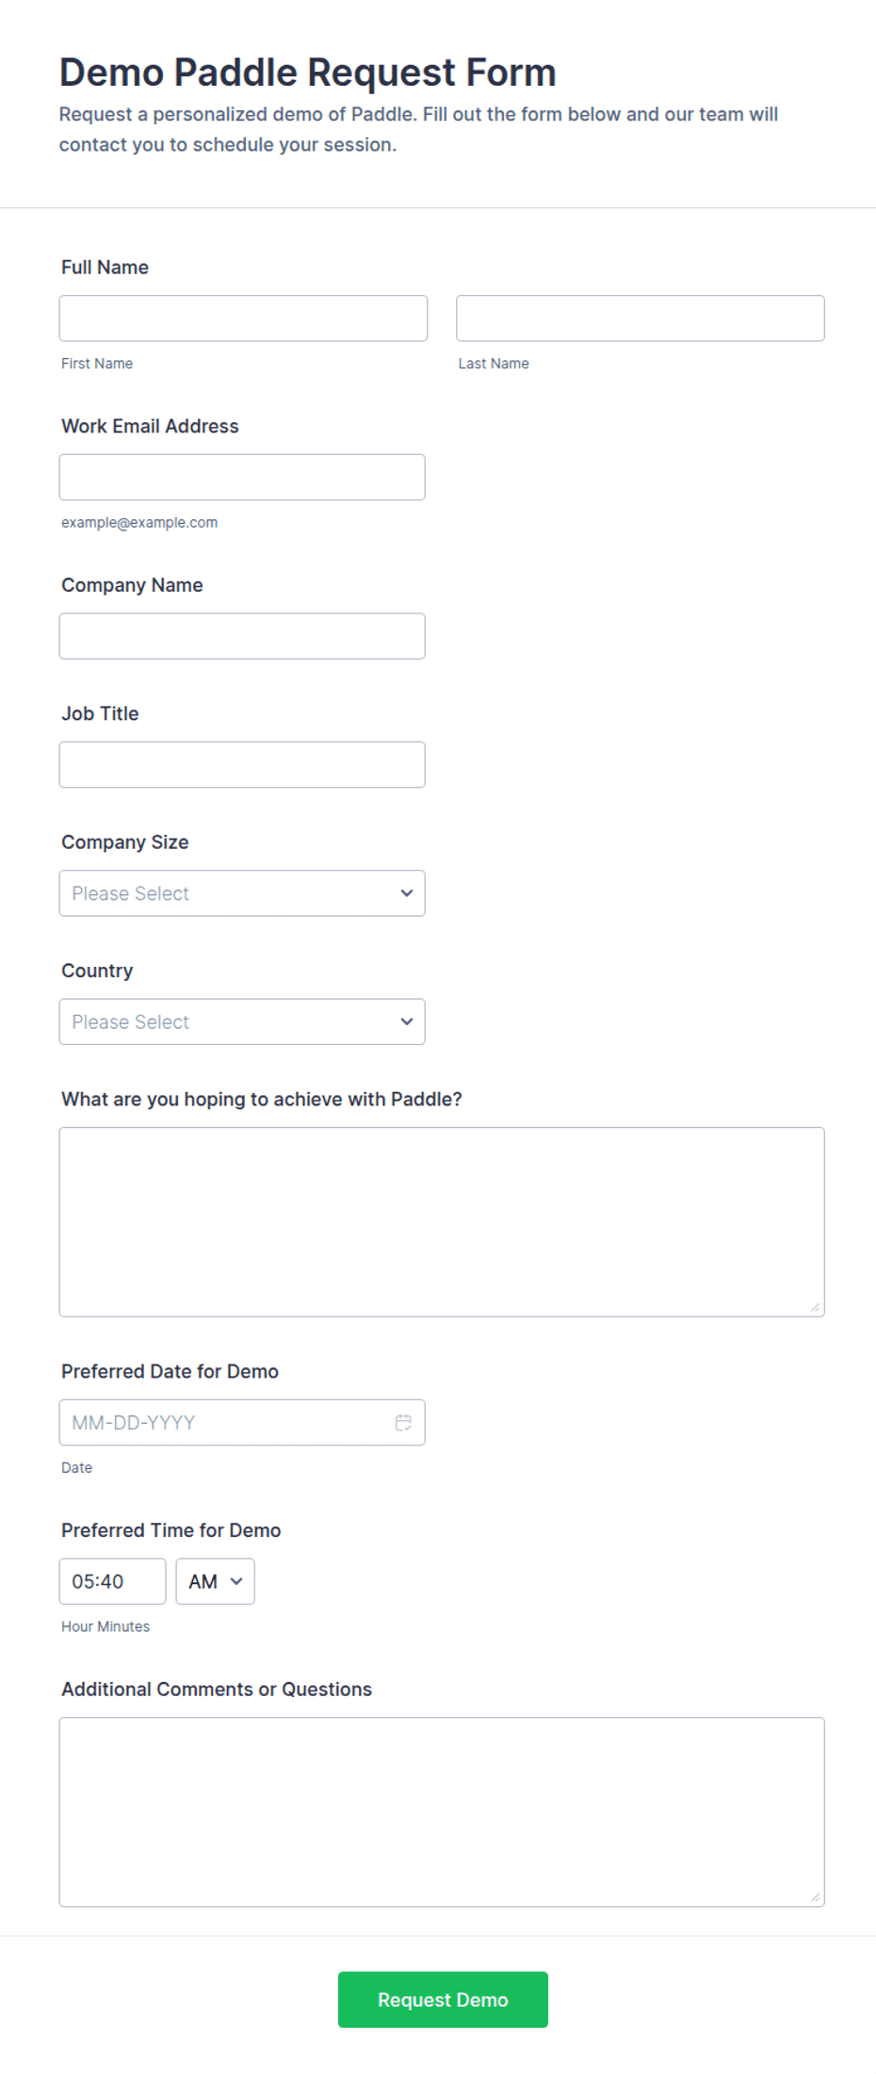This screenshot has height=2074, width=876.
Task: Select the Company Name input box
Action: click(242, 636)
